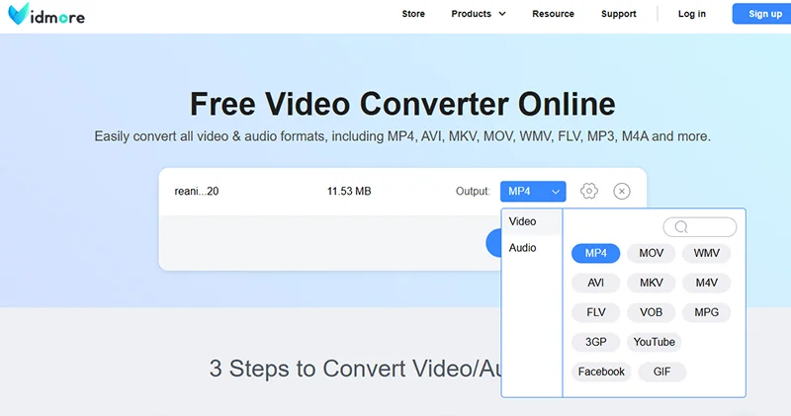Go to the Resource menu item

[x=553, y=14]
